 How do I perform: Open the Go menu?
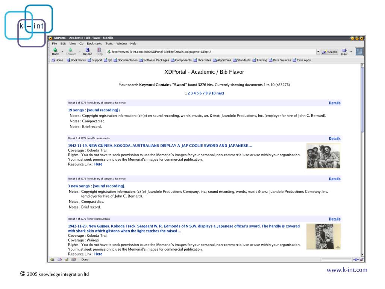pyautogui.click(x=81, y=44)
